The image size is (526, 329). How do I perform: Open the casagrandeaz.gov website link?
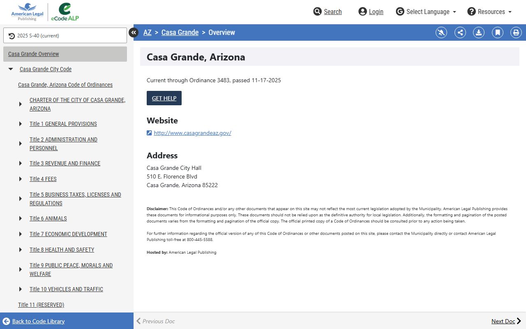pos(192,133)
